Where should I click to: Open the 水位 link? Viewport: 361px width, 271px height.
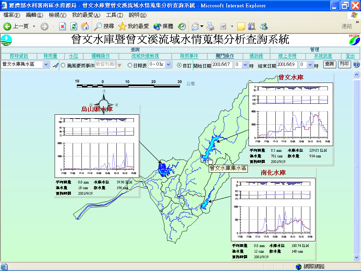[x=73, y=56]
